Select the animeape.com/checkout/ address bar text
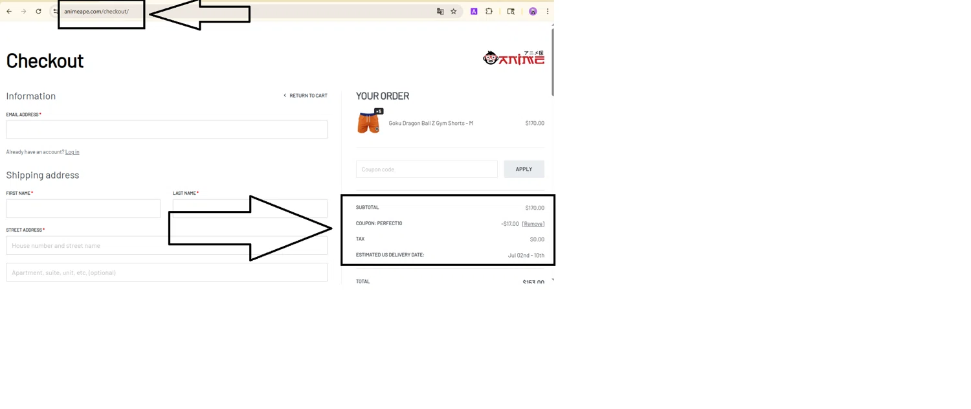The height and width of the screenshot is (409, 971). pos(96,11)
